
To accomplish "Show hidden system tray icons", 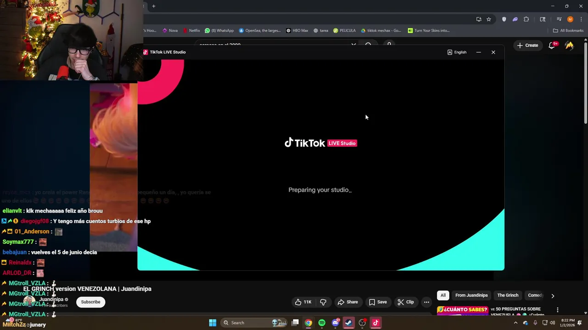I will pyautogui.click(x=515, y=323).
